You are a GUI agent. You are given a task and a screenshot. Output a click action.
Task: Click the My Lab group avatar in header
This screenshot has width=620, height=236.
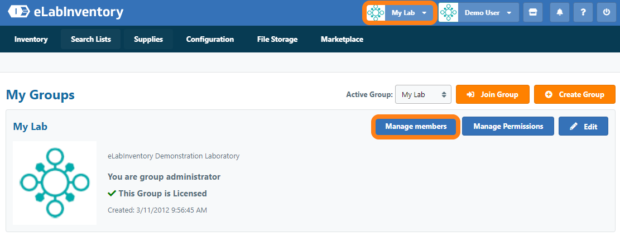coord(376,12)
